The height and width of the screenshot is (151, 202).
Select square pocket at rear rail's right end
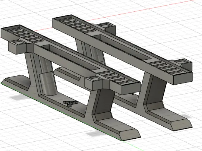tap(183, 62)
